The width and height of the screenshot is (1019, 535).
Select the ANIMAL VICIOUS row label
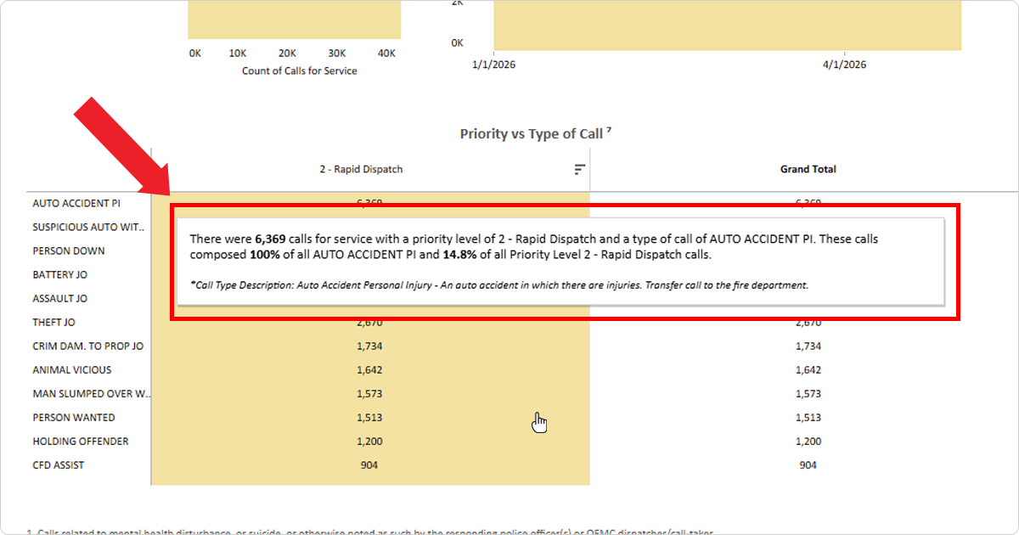coord(72,370)
